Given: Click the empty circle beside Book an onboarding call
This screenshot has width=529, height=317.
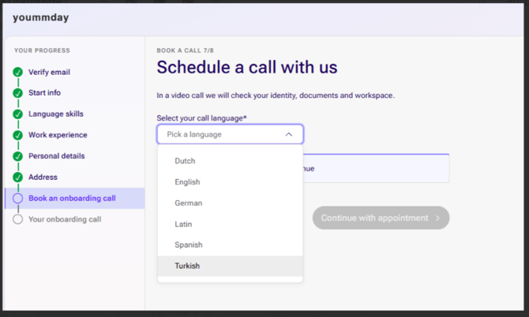Looking at the screenshot, I should coord(17,199).
